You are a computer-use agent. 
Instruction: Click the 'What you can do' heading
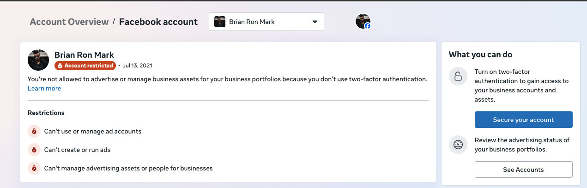(x=480, y=55)
